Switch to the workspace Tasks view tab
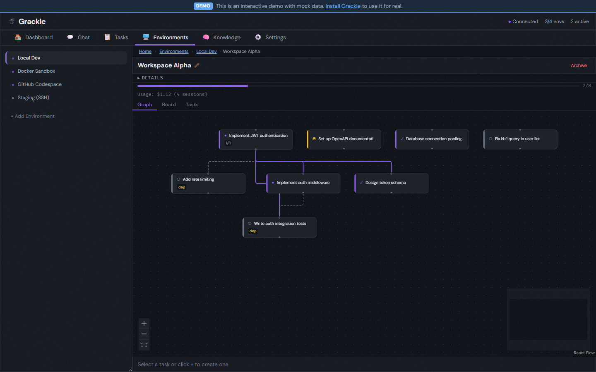The width and height of the screenshot is (596, 372). [x=192, y=105]
